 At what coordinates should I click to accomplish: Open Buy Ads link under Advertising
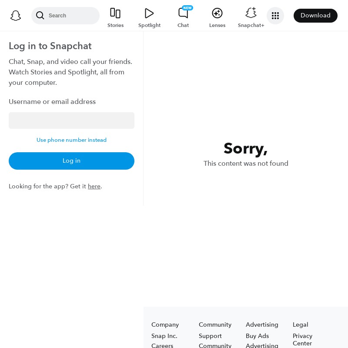coord(257,336)
